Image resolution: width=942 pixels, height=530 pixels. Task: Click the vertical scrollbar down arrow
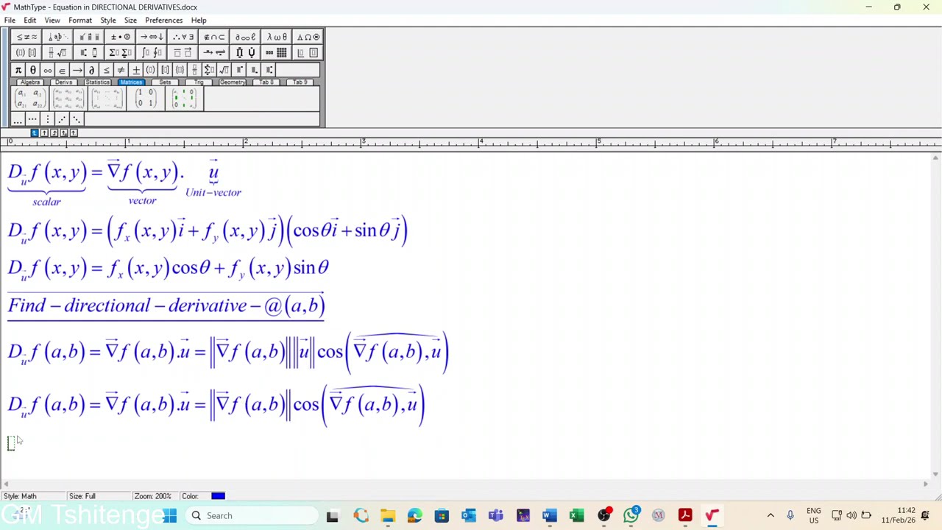(x=935, y=474)
